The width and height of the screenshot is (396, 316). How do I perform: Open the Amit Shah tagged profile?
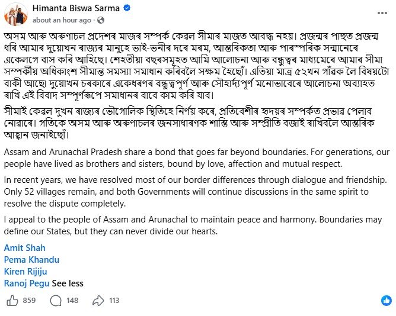click(25, 248)
